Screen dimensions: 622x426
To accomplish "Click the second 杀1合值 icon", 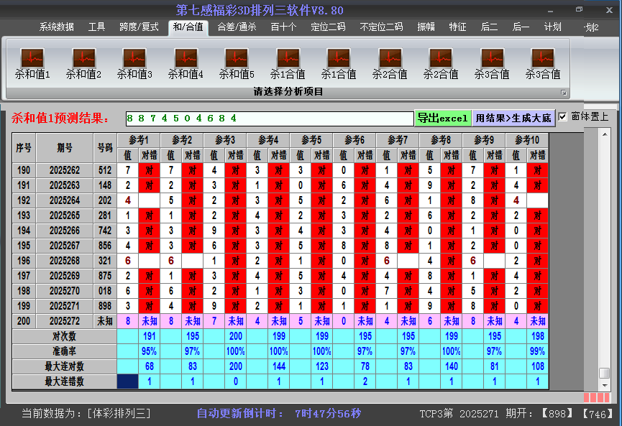I will click(x=339, y=63).
